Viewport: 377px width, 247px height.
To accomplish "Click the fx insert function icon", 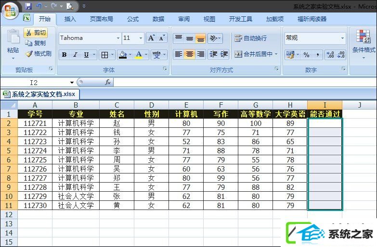I will point(108,82).
